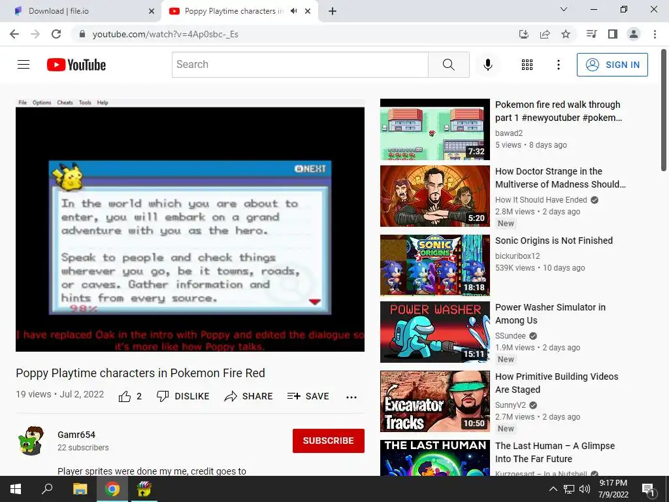This screenshot has height=502, width=669.
Task: Open Chrome media controls
Action: (591, 34)
